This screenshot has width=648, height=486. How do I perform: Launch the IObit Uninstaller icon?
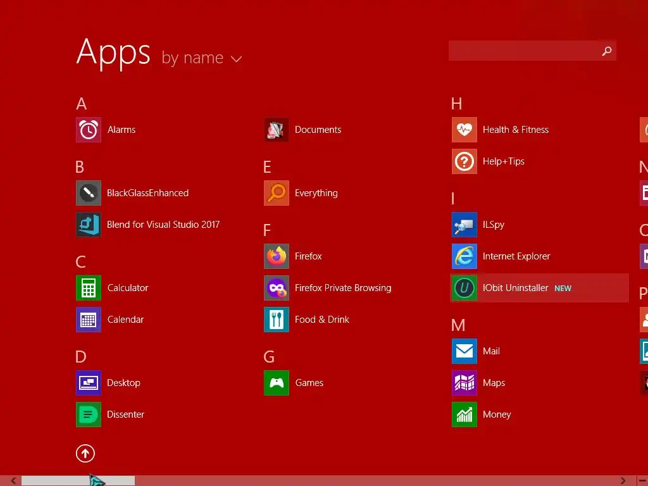coord(464,288)
